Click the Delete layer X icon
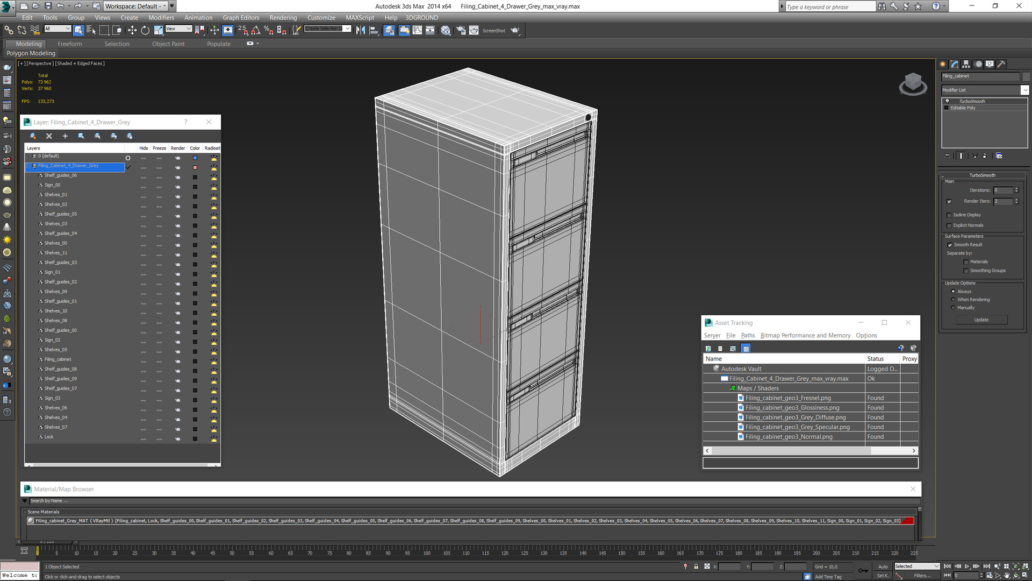The width and height of the screenshot is (1032, 581). [49, 136]
